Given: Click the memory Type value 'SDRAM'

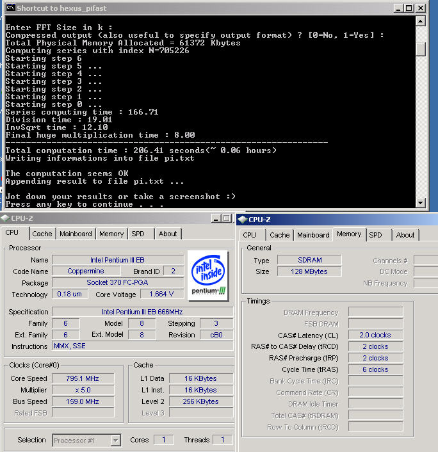Looking at the screenshot, I should pos(310,260).
